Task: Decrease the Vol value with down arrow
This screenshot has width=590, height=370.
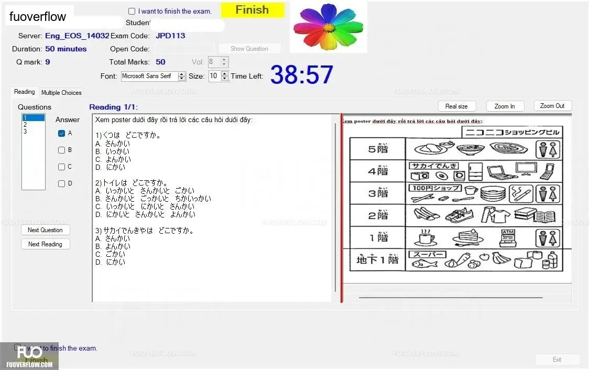Action: pos(224,64)
